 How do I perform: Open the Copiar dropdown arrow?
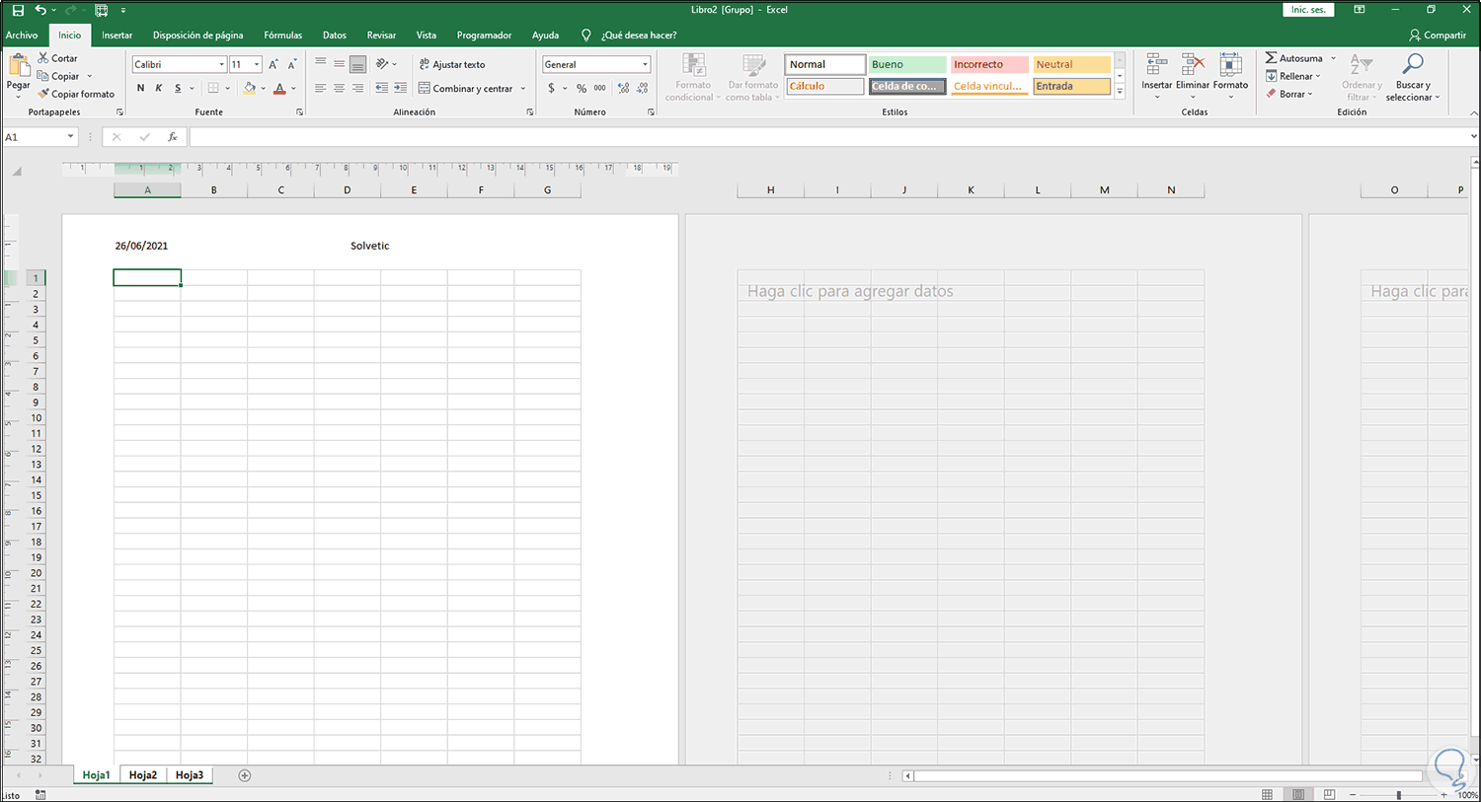point(89,76)
